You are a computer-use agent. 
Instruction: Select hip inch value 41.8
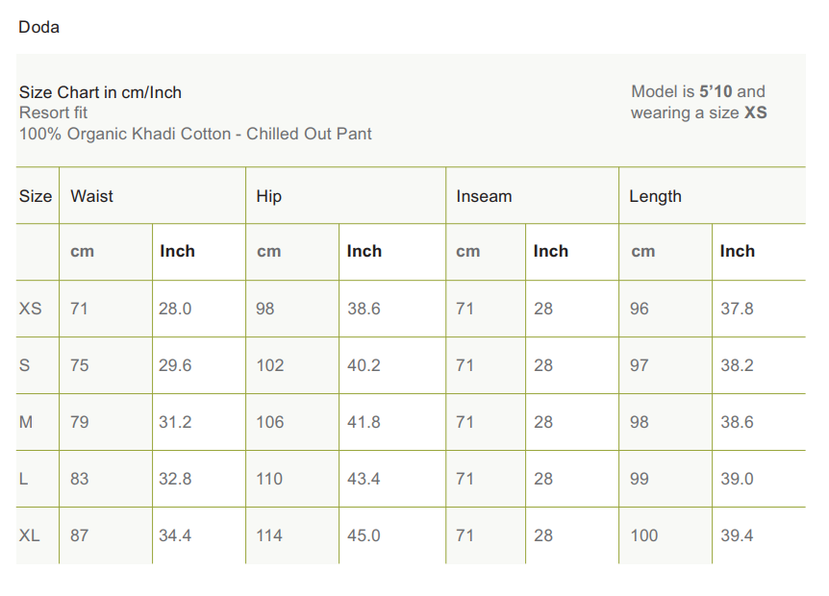pyautogui.click(x=364, y=422)
